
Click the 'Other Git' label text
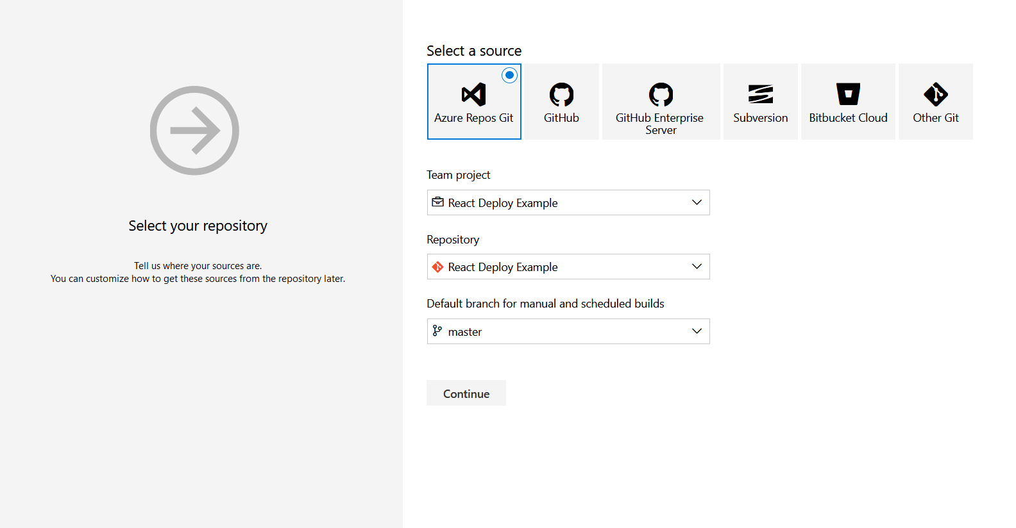936,118
